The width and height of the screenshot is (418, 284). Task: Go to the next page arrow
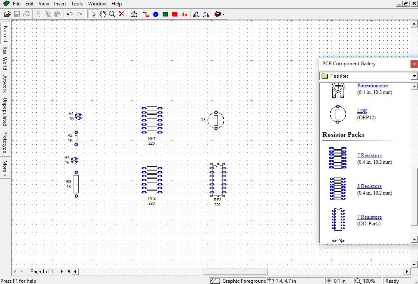point(62,271)
